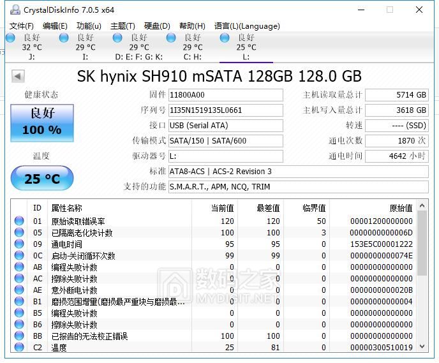This screenshot has height=363, width=439.
Task: Click the status orb for attribute AC
Action: point(19,278)
